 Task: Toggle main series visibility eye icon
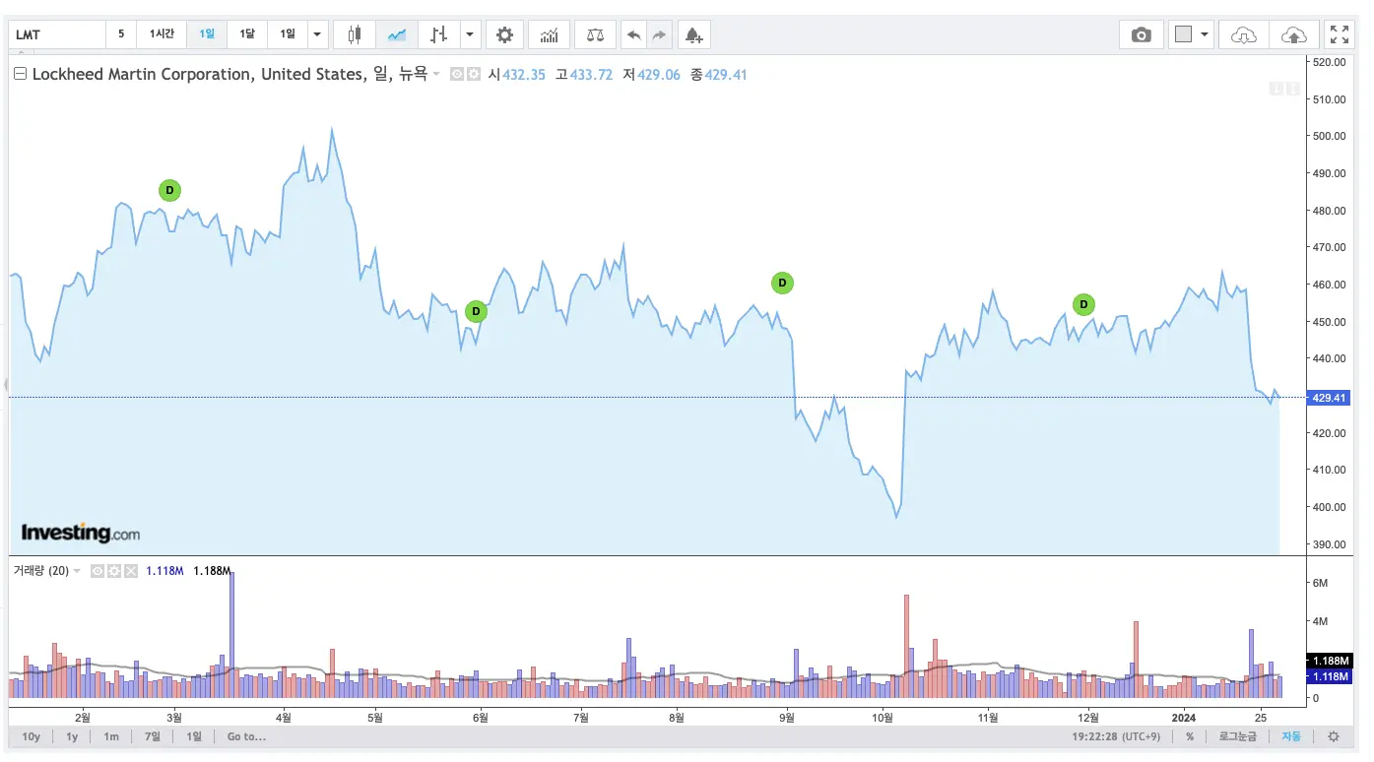coord(457,74)
